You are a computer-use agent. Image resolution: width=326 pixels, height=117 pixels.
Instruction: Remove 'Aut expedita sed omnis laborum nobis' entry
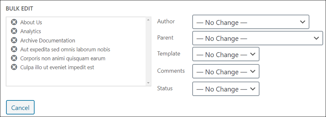(14, 49)
